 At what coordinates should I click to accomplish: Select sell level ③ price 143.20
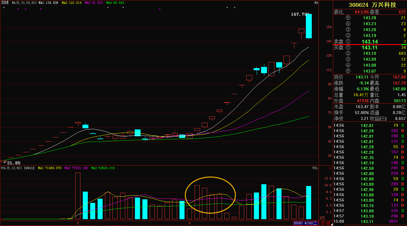click(369, 30)
